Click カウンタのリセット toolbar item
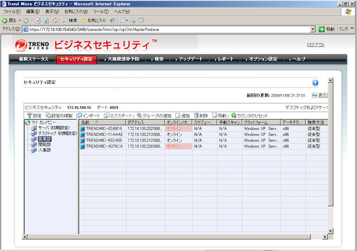Viewport: 357px width, 251px height. point(249,116)
